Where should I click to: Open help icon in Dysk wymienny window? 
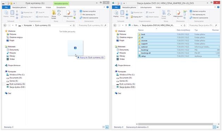pyautogui.click(x=107, y=7)
